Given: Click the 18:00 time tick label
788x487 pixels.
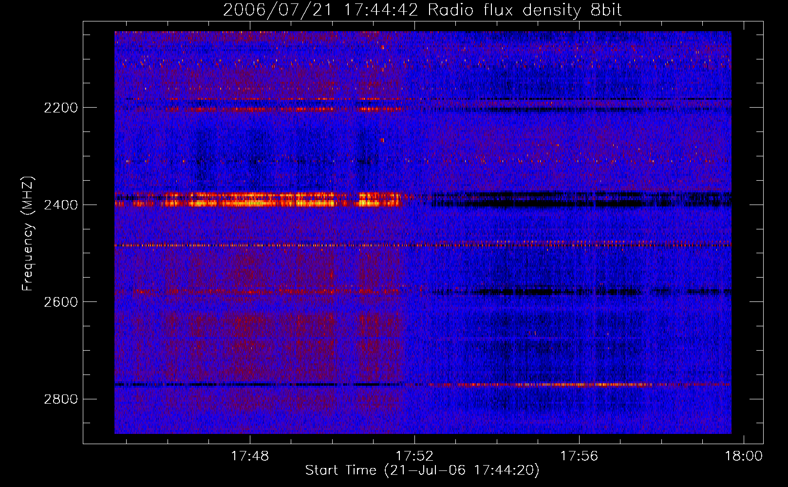Looking at the screenshot, I should tap(744, 456).
